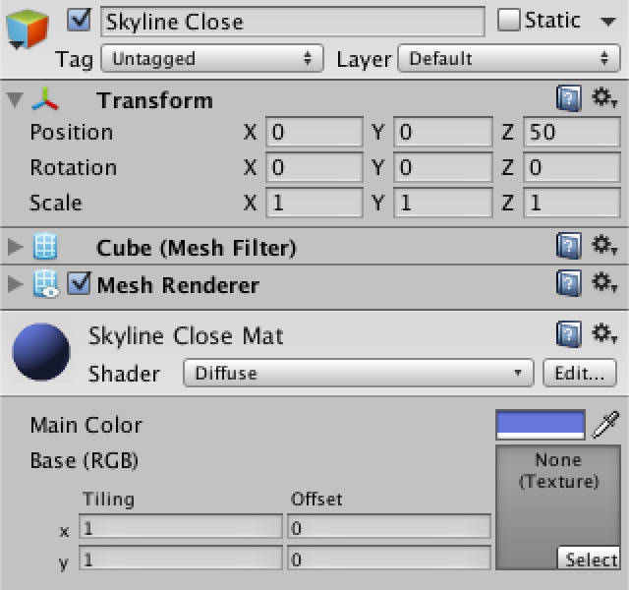This screenshot has height=590, width=629.
Task: Open the Layer Default dropdown
Action: [x=509, y=59]
